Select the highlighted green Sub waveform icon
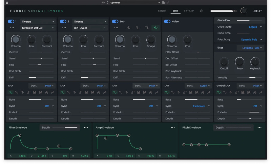This screenshot has width=271, height=164. [155, 28]
